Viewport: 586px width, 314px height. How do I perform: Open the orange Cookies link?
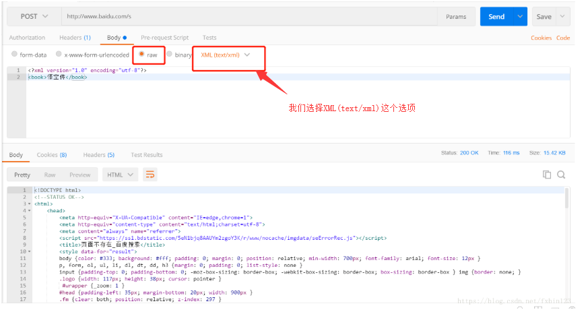click(x=541, y=38)
